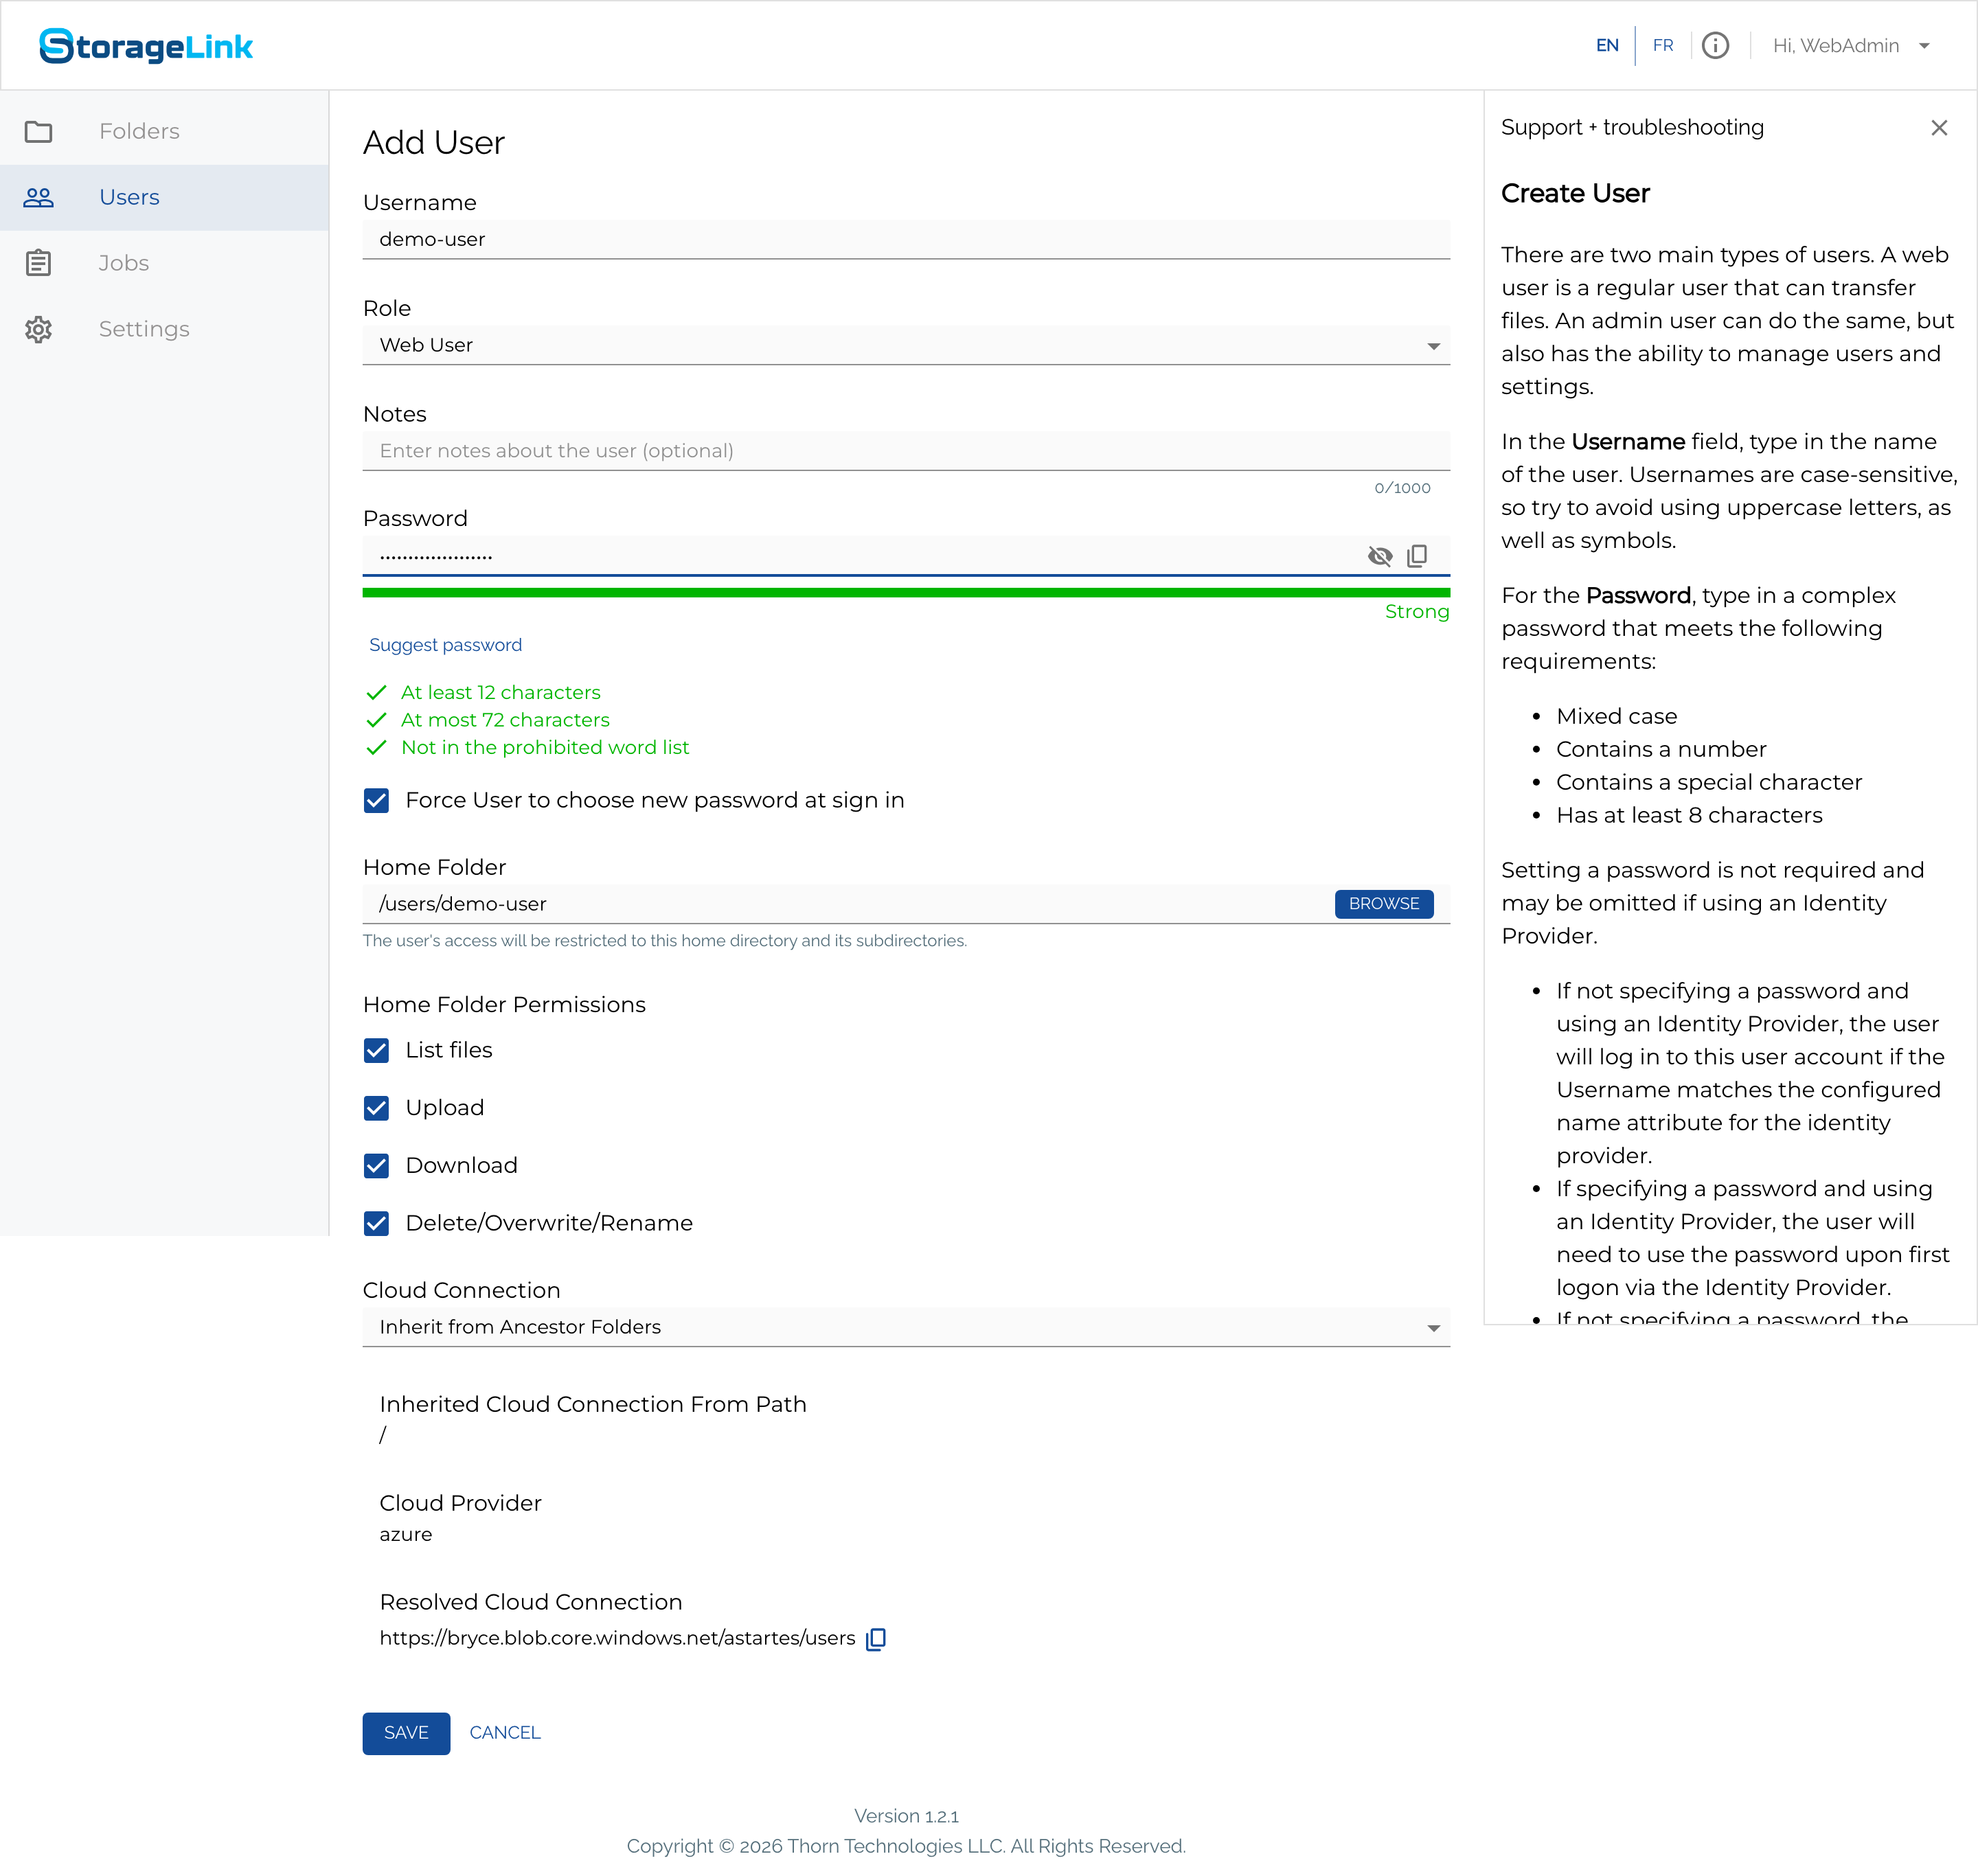Click the 'azure' cloud provider value

pyautogui.click(x=406, y=1534)
